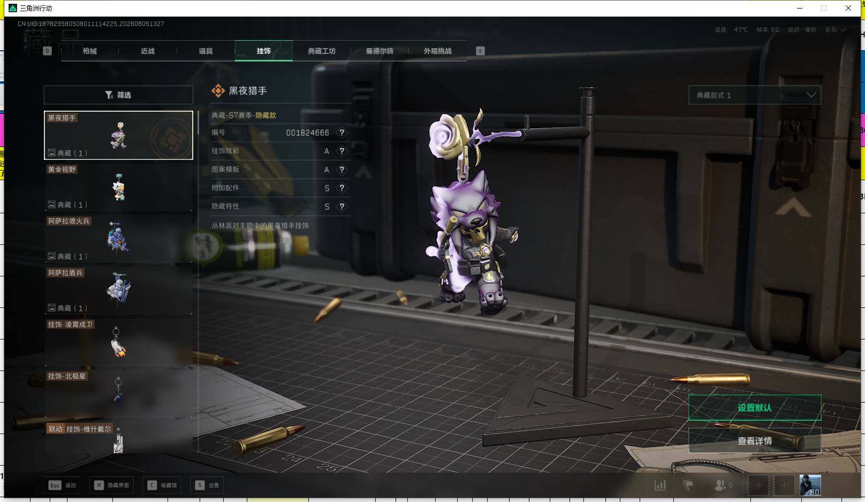The width and height of the screenshot is (865, 502).
Task: Select the 黑夜猎手 charm card
Action: tap(118, 135)
